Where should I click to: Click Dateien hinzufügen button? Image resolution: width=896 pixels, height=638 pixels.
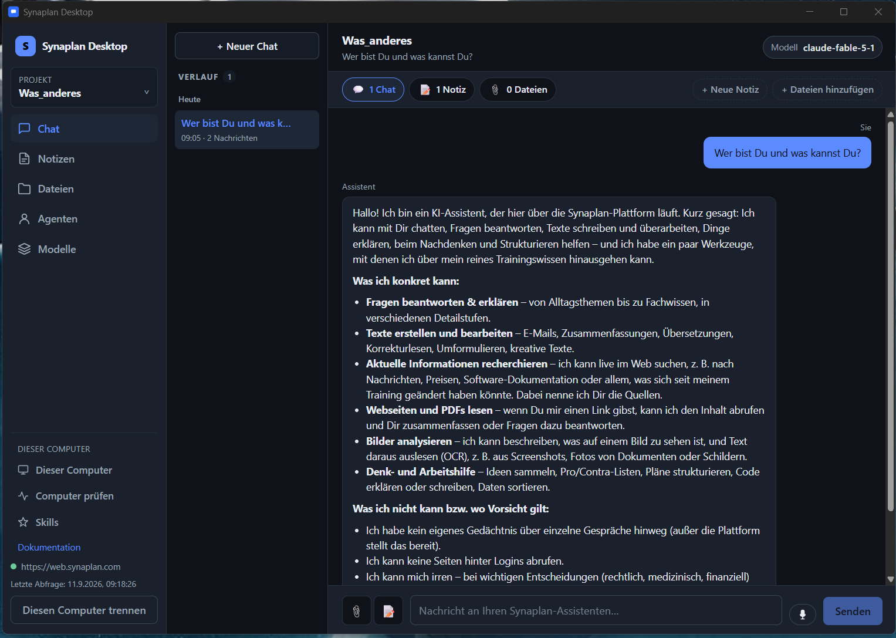(827, 90)
